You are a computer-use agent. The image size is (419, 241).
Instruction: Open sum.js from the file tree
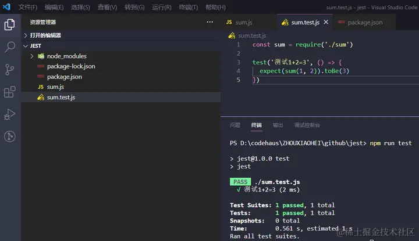click(x=55, y=87)
